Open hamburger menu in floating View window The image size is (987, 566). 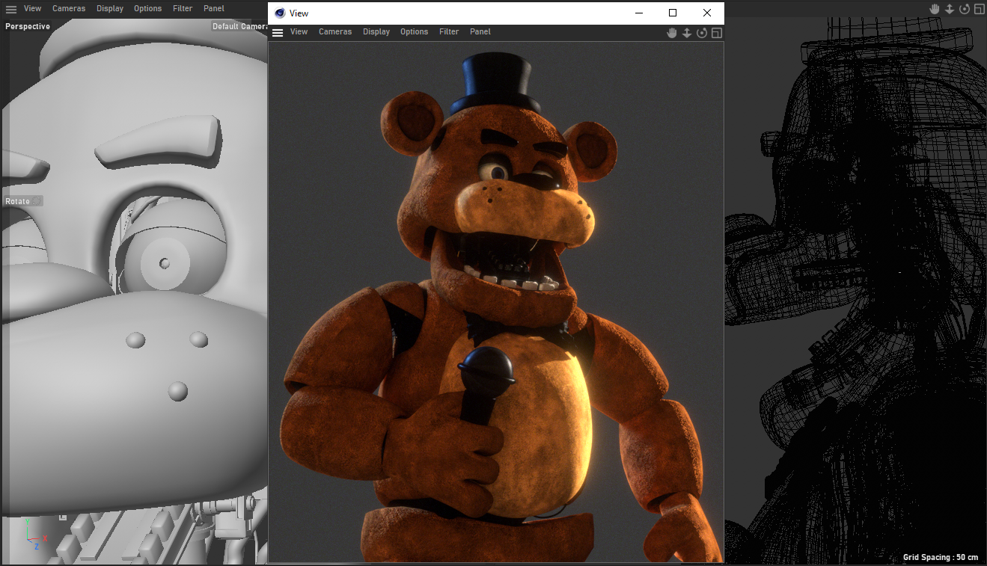(278, 32)
